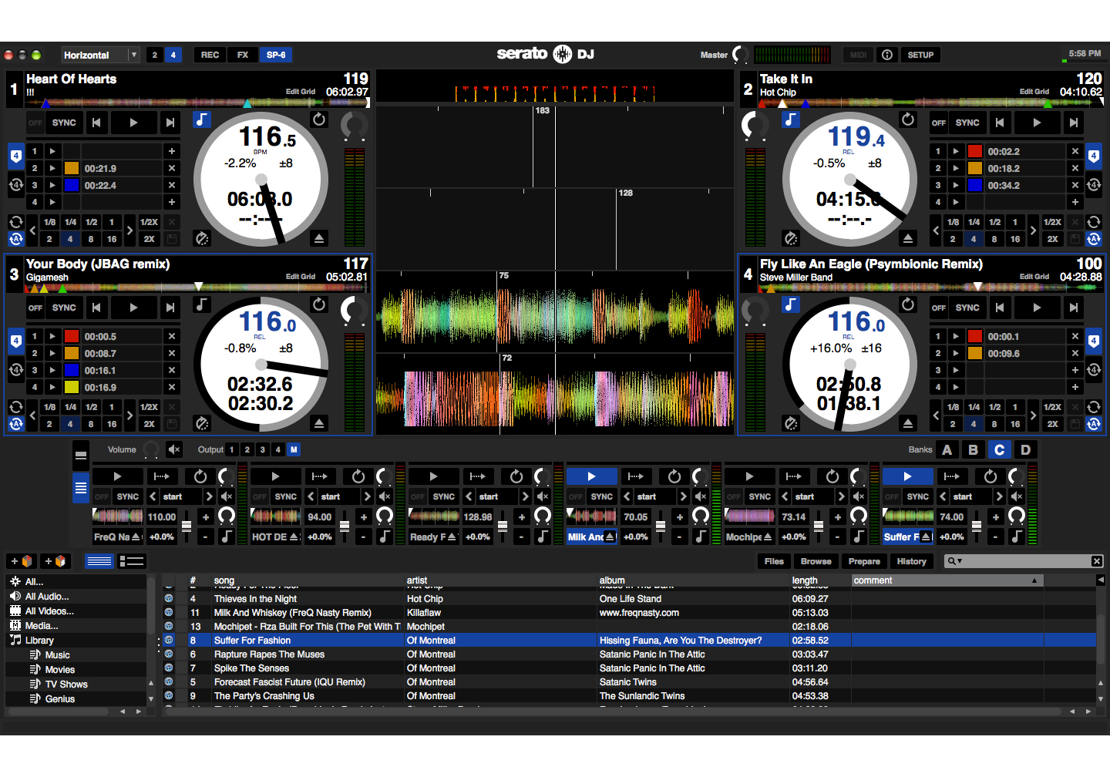This screenshot has height=777, width=1110.
Task: Switch library to simple list view
Action: (x=99, y=561)
